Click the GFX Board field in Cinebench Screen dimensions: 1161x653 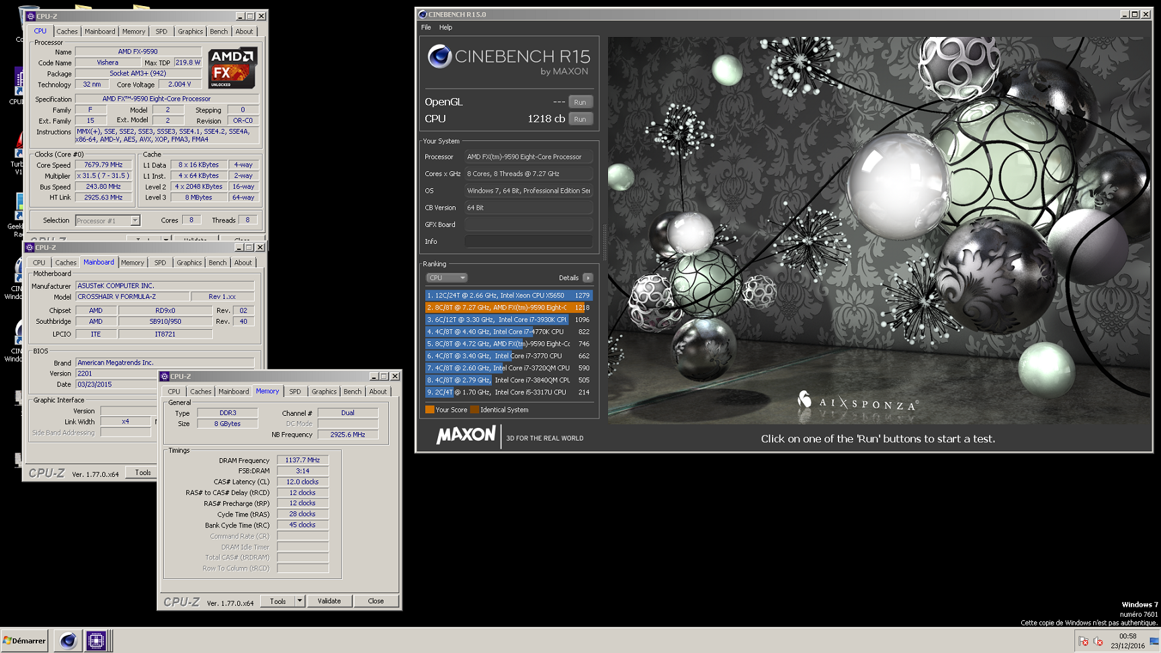(529, 224)
